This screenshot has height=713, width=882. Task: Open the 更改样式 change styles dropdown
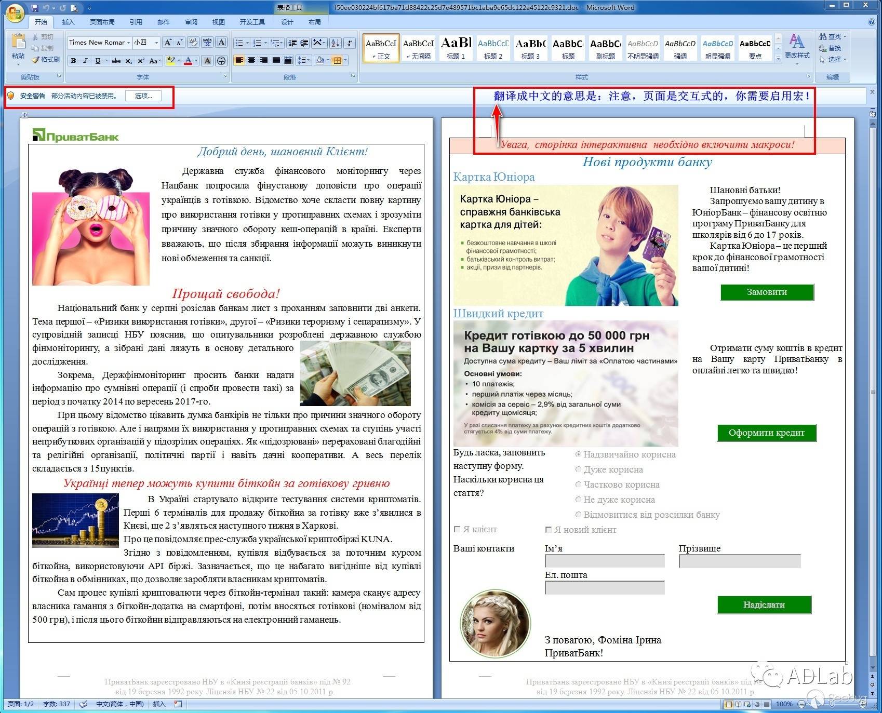[797, 49]
